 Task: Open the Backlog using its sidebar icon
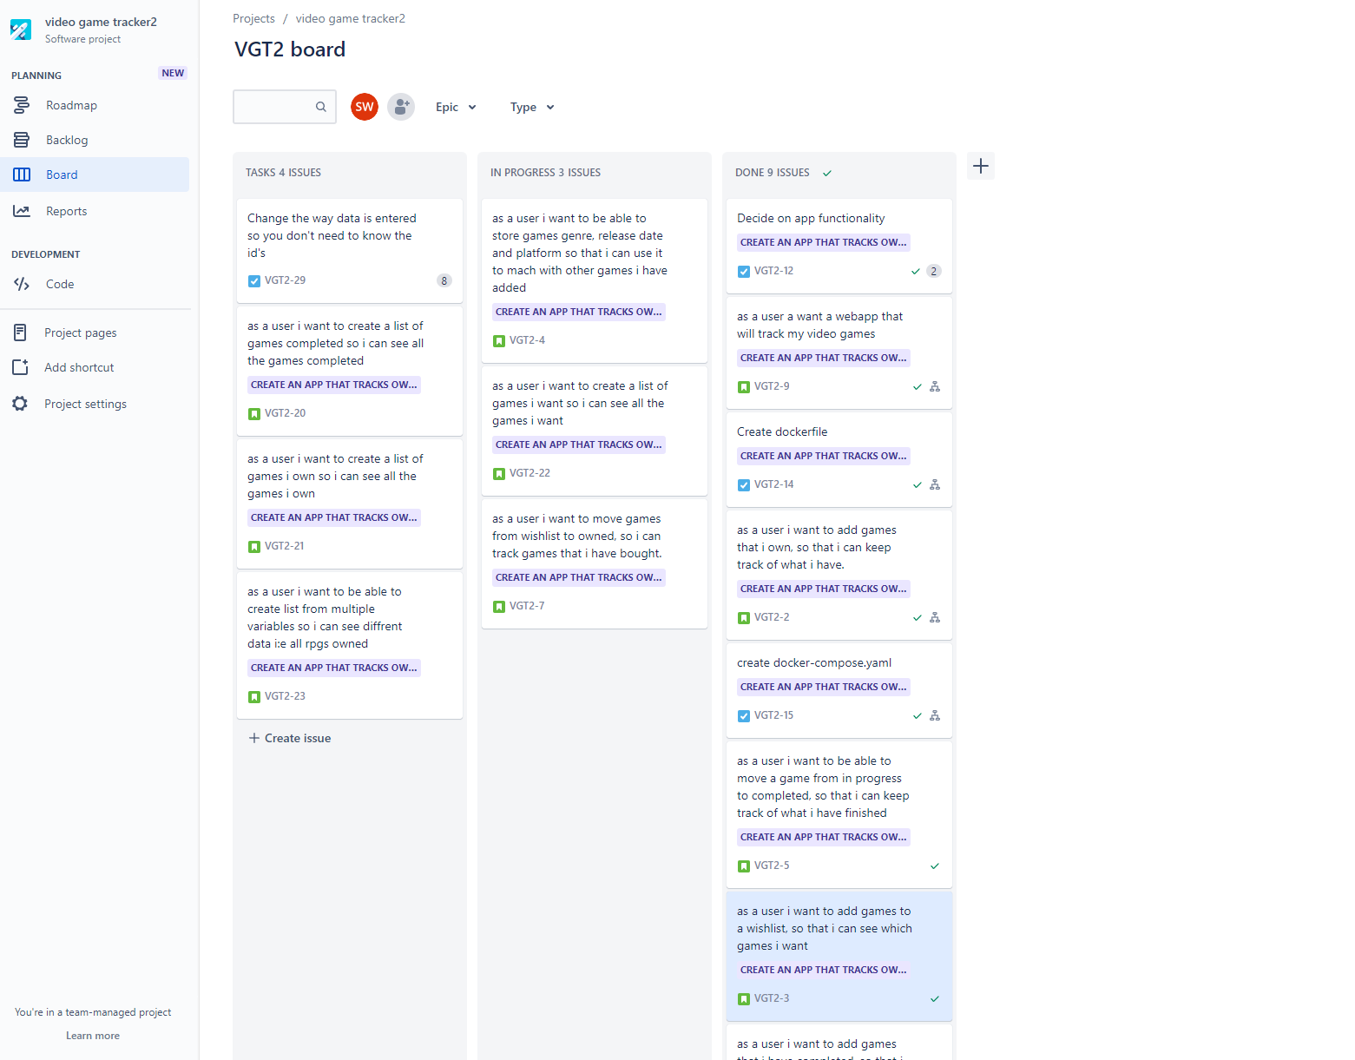click(21, 140)
